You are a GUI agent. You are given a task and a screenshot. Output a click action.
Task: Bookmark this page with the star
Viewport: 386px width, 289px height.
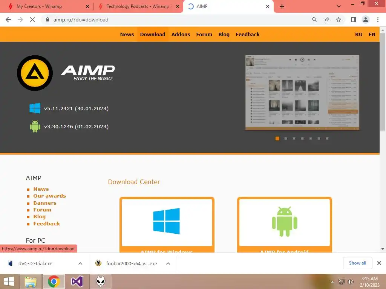coord(339,20)
